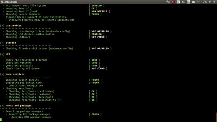Click 'Discovered kernel modules: cramfs squashfs udf' line
The height and width of the screenshot is (122, 217).
tap(41, 20)
